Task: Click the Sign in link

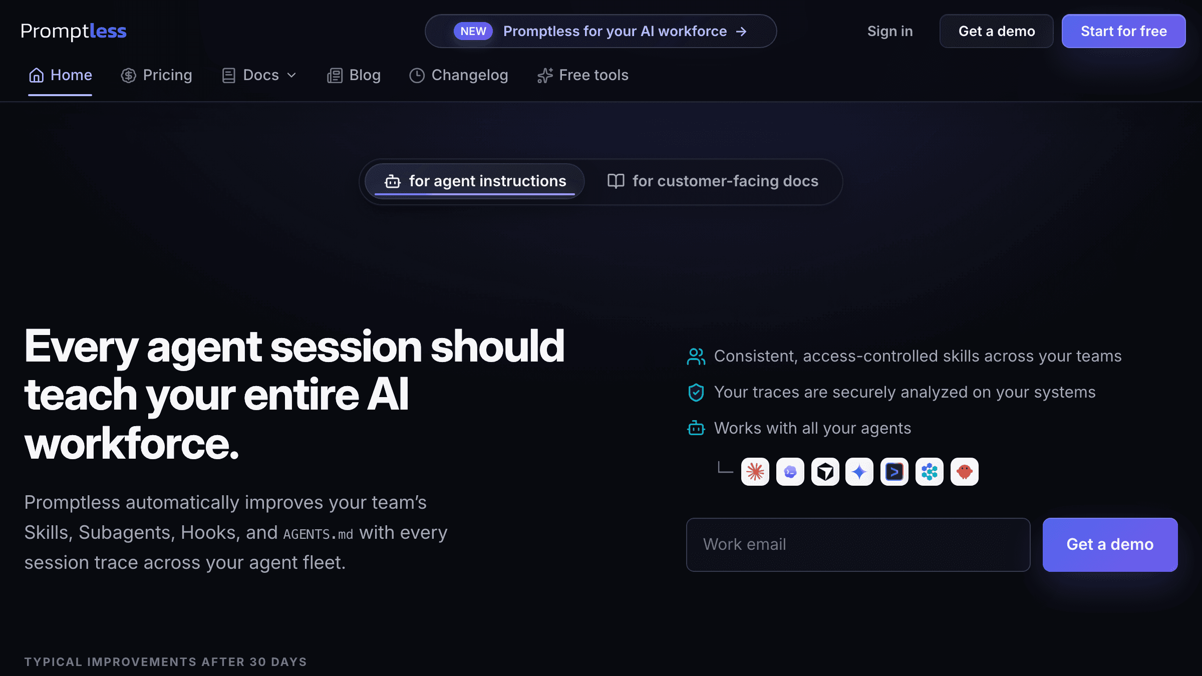Action: pos(890,31)
